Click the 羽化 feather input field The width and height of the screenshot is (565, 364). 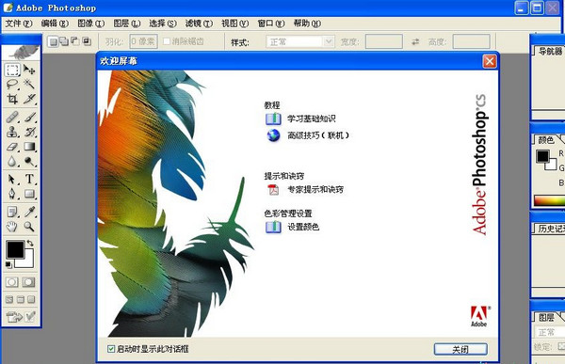(143, 41)
